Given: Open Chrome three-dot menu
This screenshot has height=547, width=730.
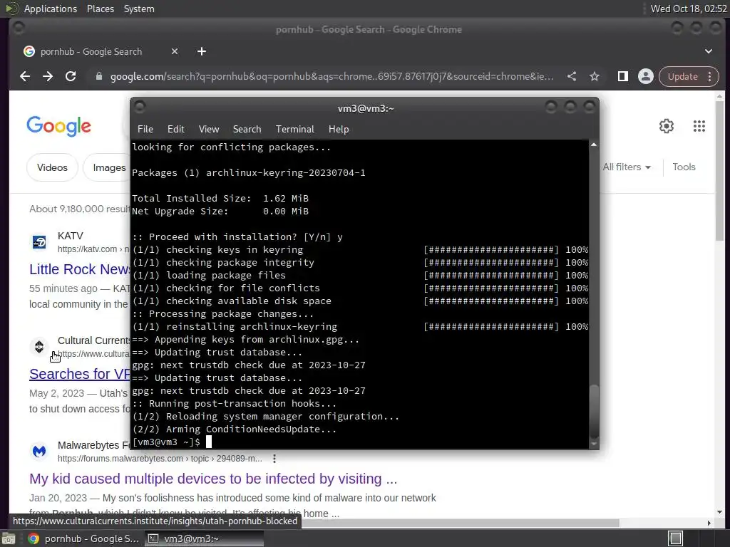Looking at the screenshot, I should [x=710, y=76].
